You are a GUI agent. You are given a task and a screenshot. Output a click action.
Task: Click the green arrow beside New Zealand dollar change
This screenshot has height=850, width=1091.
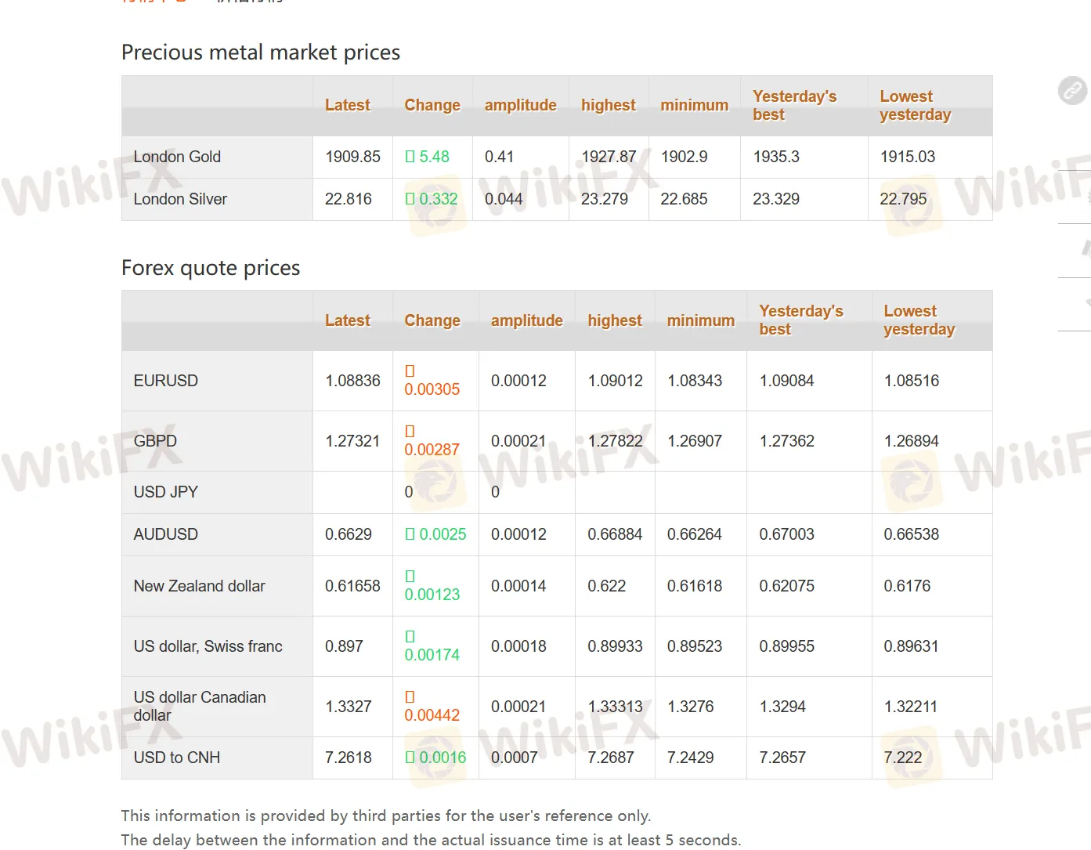(408, 577)
